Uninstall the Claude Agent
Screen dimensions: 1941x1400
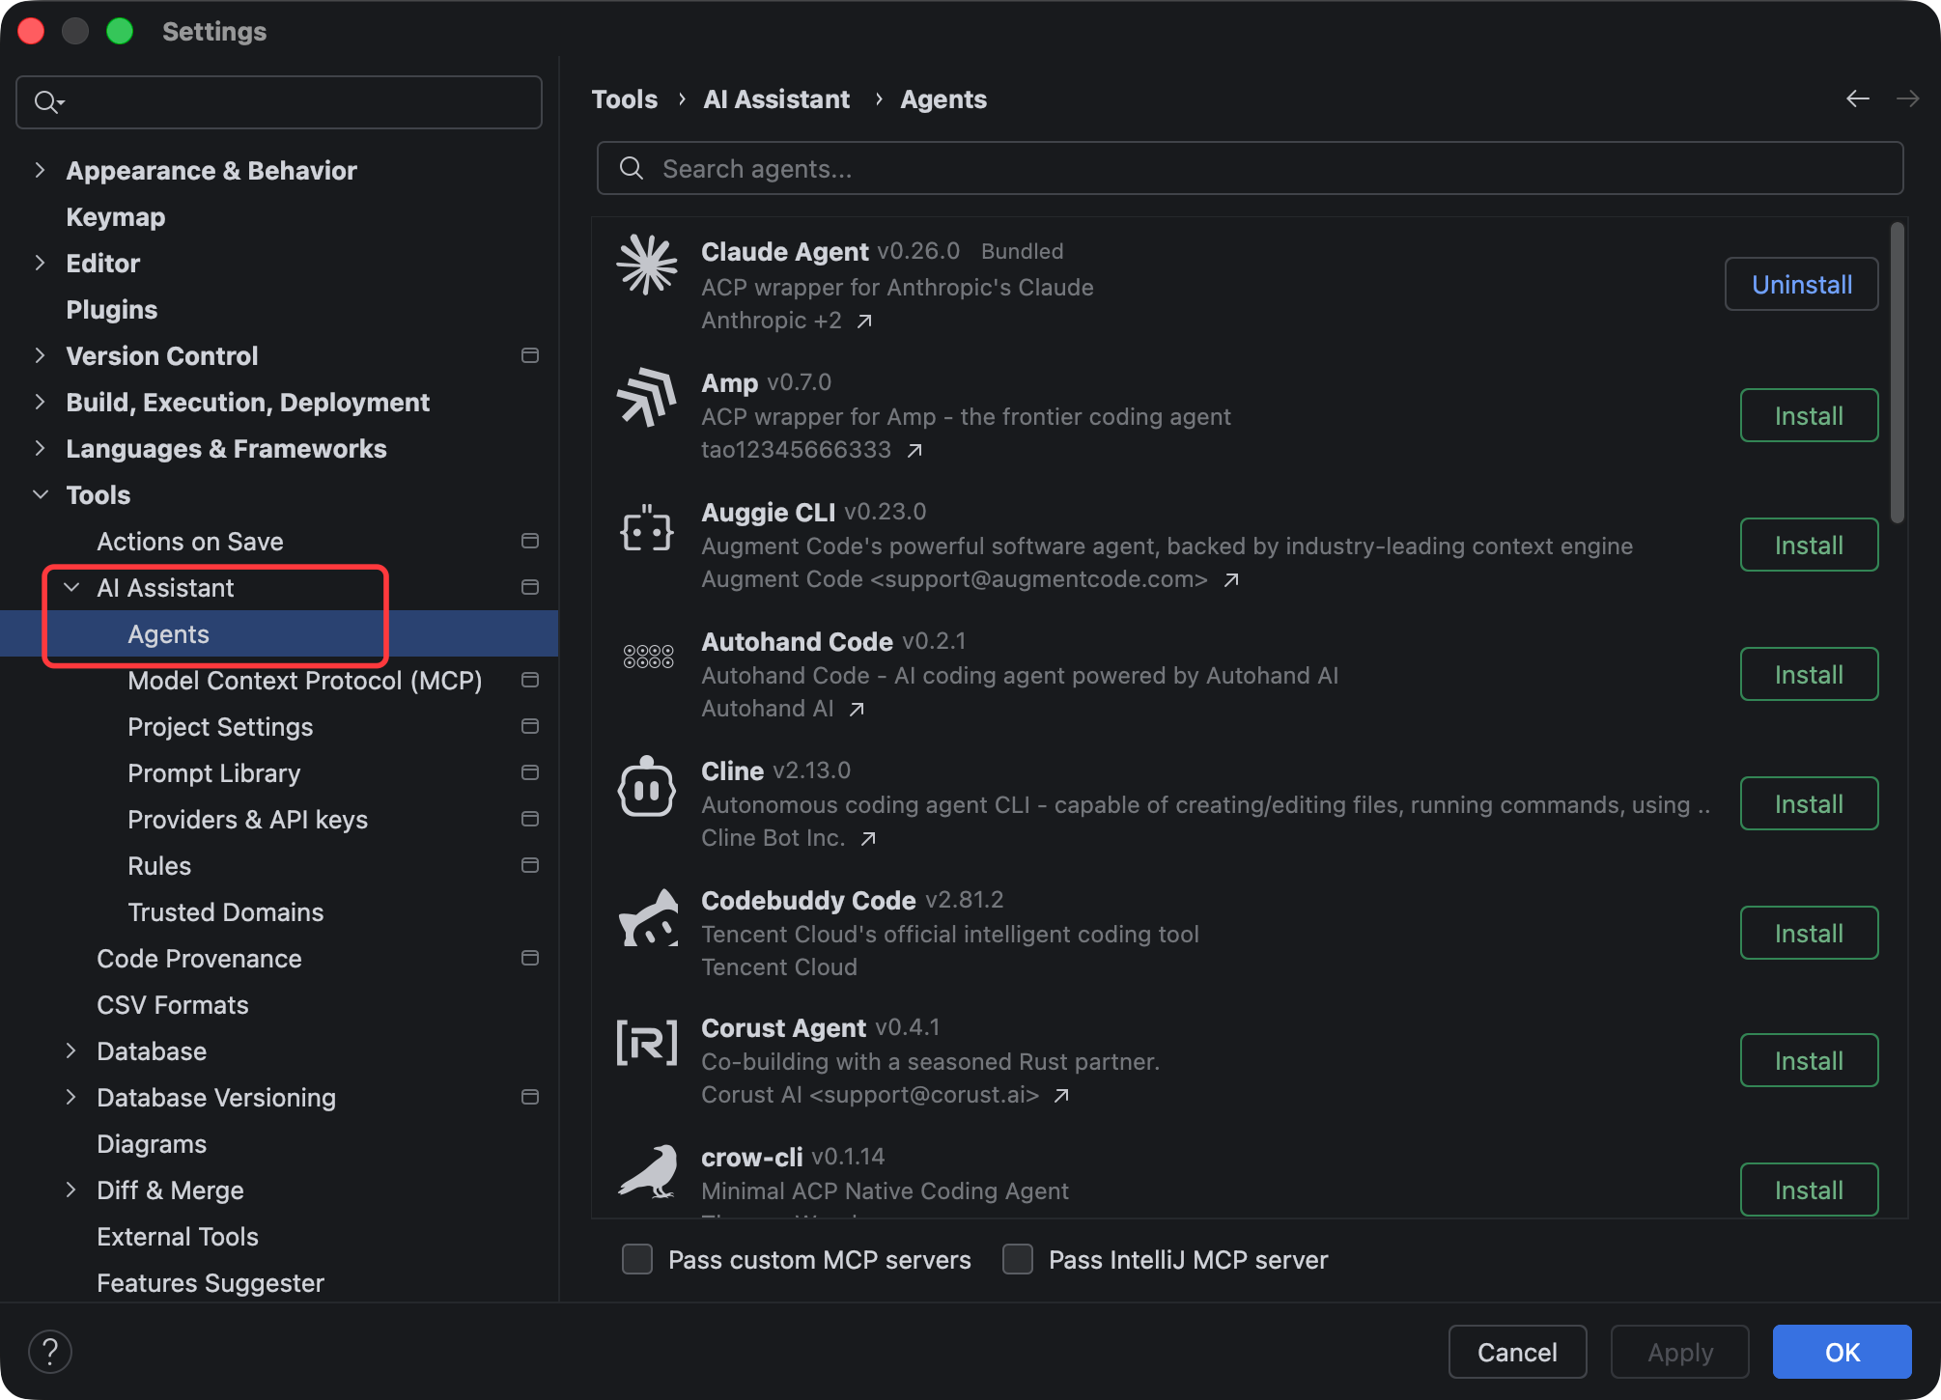click(1801, 284)
